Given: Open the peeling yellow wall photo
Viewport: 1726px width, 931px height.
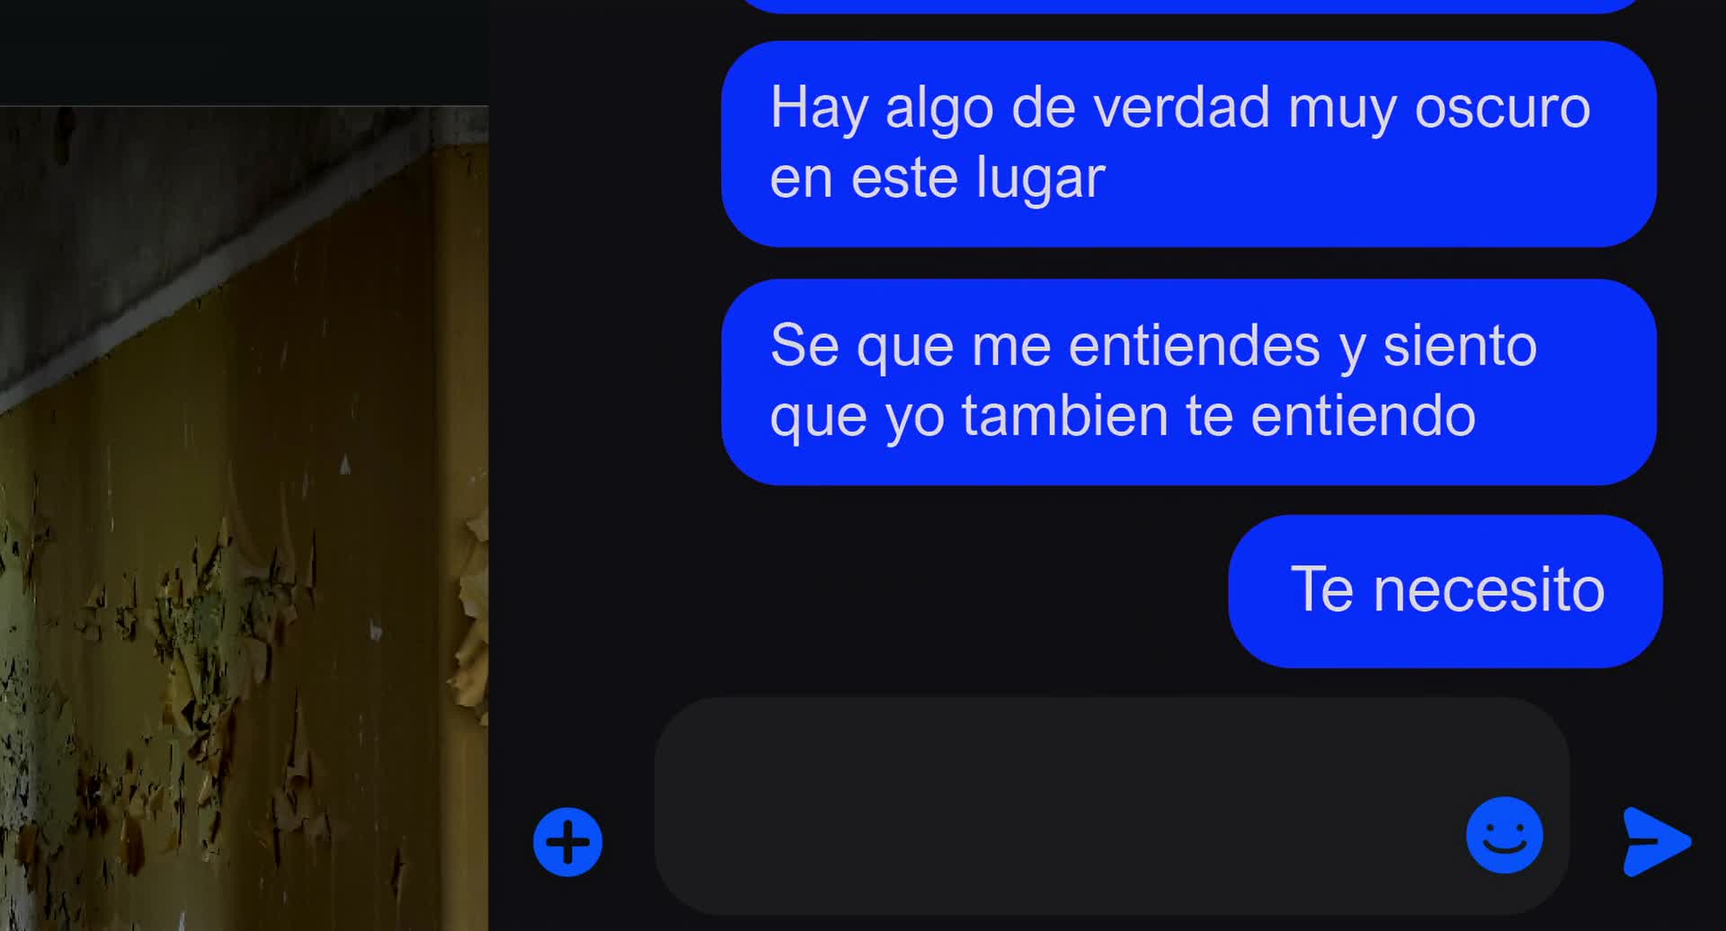Looking at the screenshot, I should [x=244, y=519].
